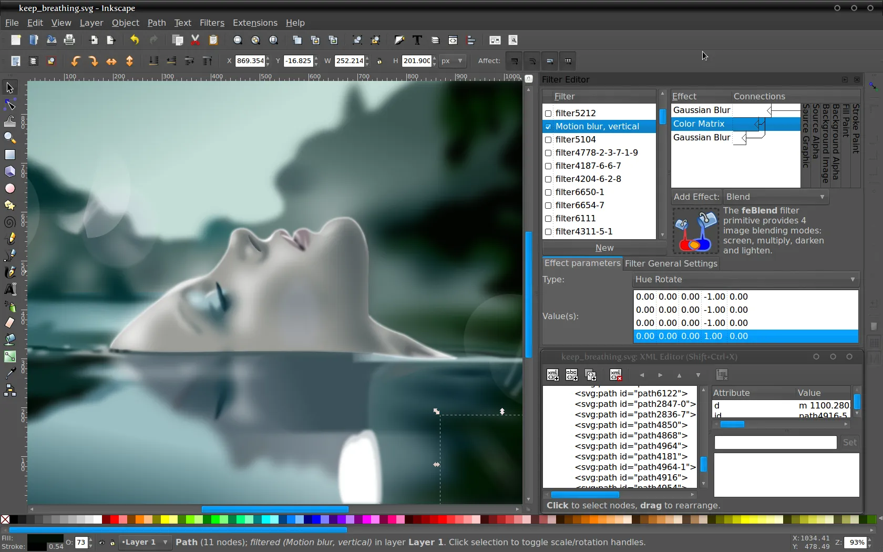Select the Fill bucket tool
This screenshot has height=552, width=883.
10,340
